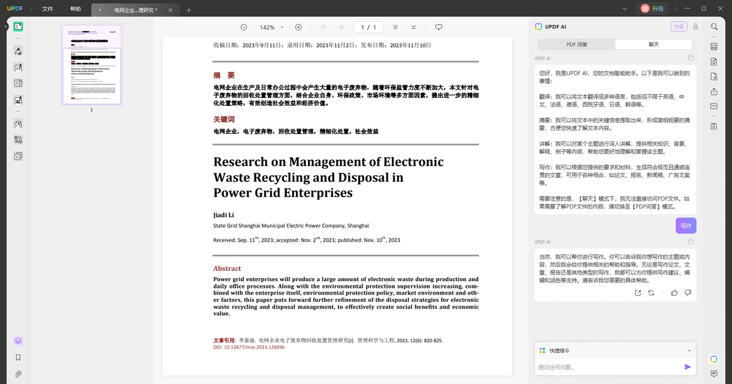This screenshot has width=732, height=384.
Task: Open the Protect PDF lock icon
Action: [714, 76]
